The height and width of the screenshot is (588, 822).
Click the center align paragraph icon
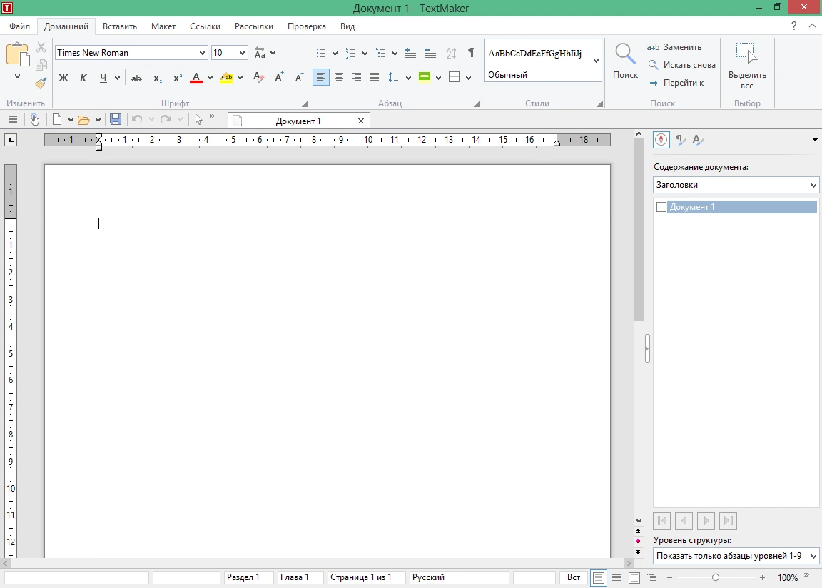point(339,77)
